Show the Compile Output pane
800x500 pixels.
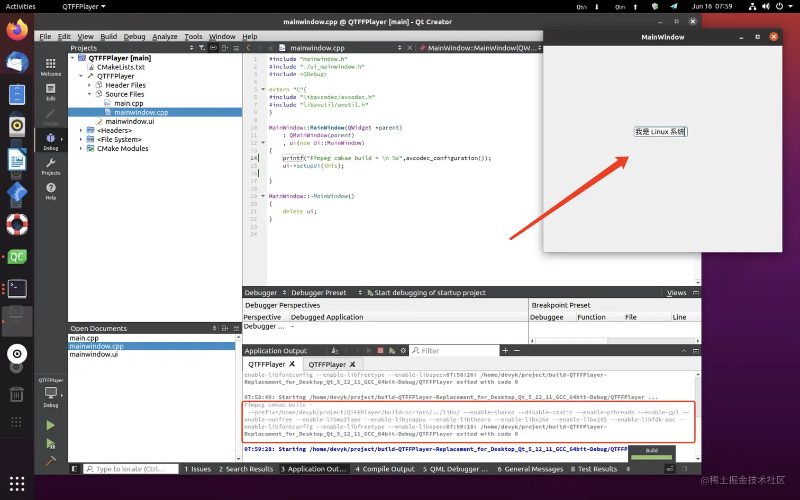[385, 469]
